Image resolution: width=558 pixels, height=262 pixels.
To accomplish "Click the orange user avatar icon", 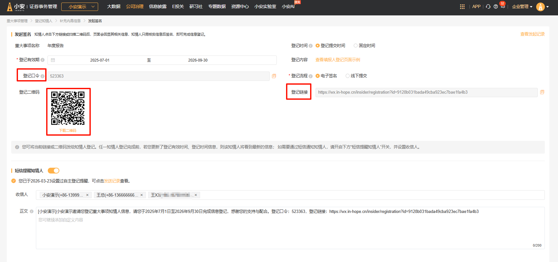I will pyautogui.click(x=540, y=7).
